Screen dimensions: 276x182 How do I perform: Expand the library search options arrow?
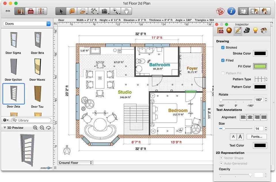coord(15,120)
